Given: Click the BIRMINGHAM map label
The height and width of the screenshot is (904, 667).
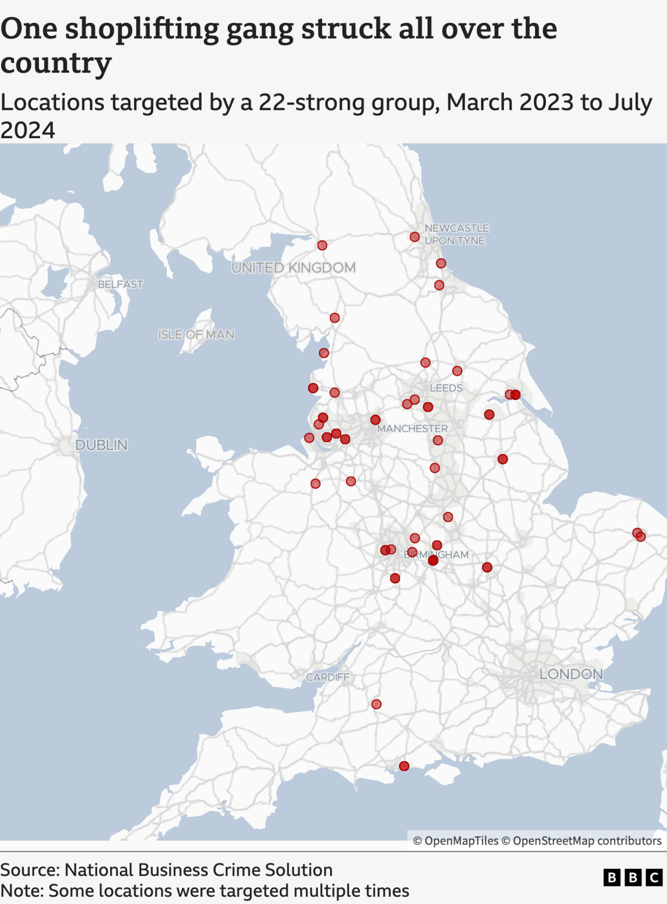Looking at the screenshot, I should [436, 555].
